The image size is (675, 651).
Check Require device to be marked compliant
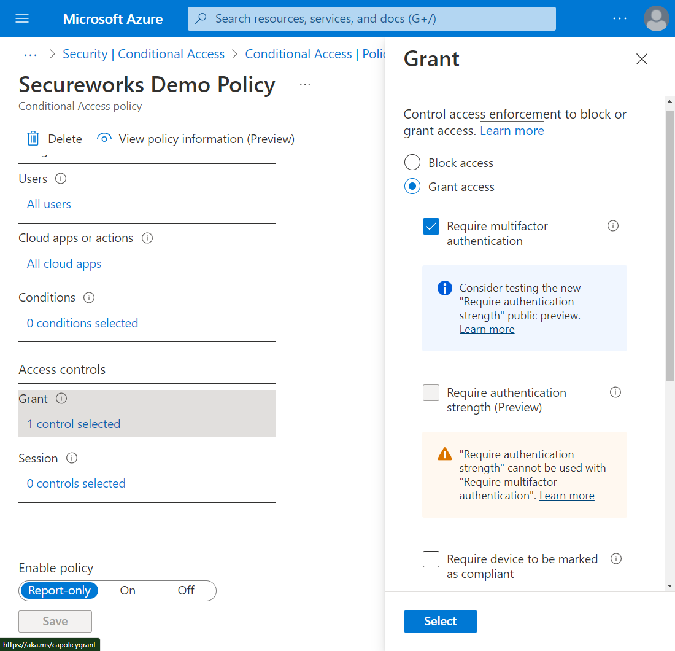tap(431, 559)
